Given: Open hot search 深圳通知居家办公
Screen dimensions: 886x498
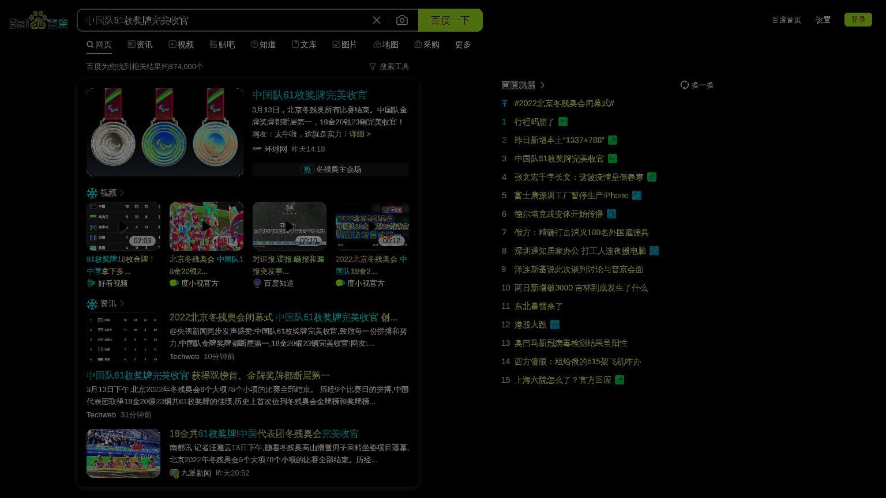Looking at the screenshot, I should (x=580, y=251).
